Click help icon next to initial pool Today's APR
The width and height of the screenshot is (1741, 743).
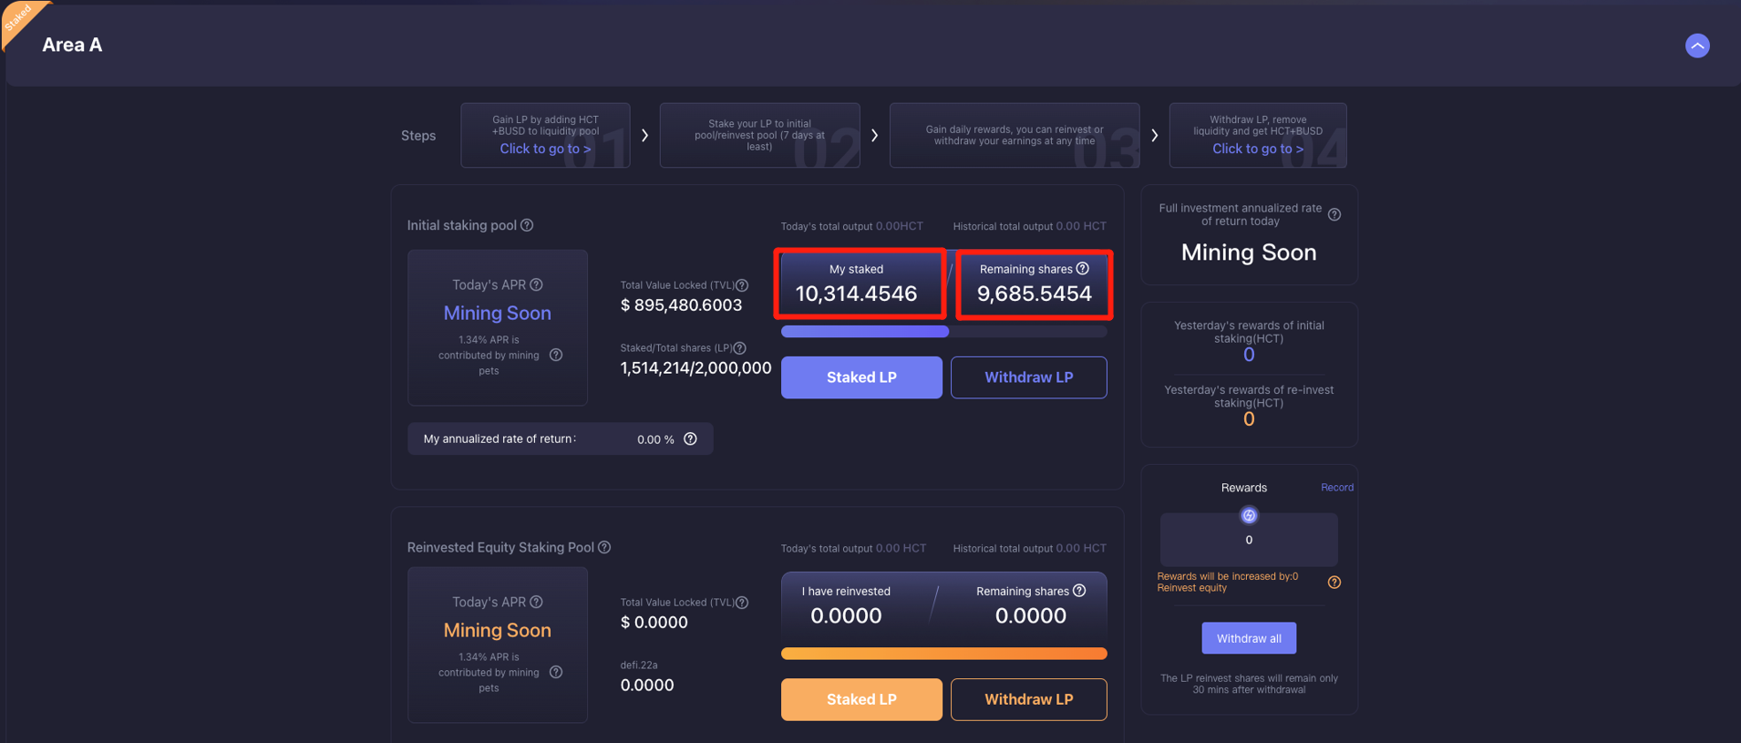pos(537,284)
